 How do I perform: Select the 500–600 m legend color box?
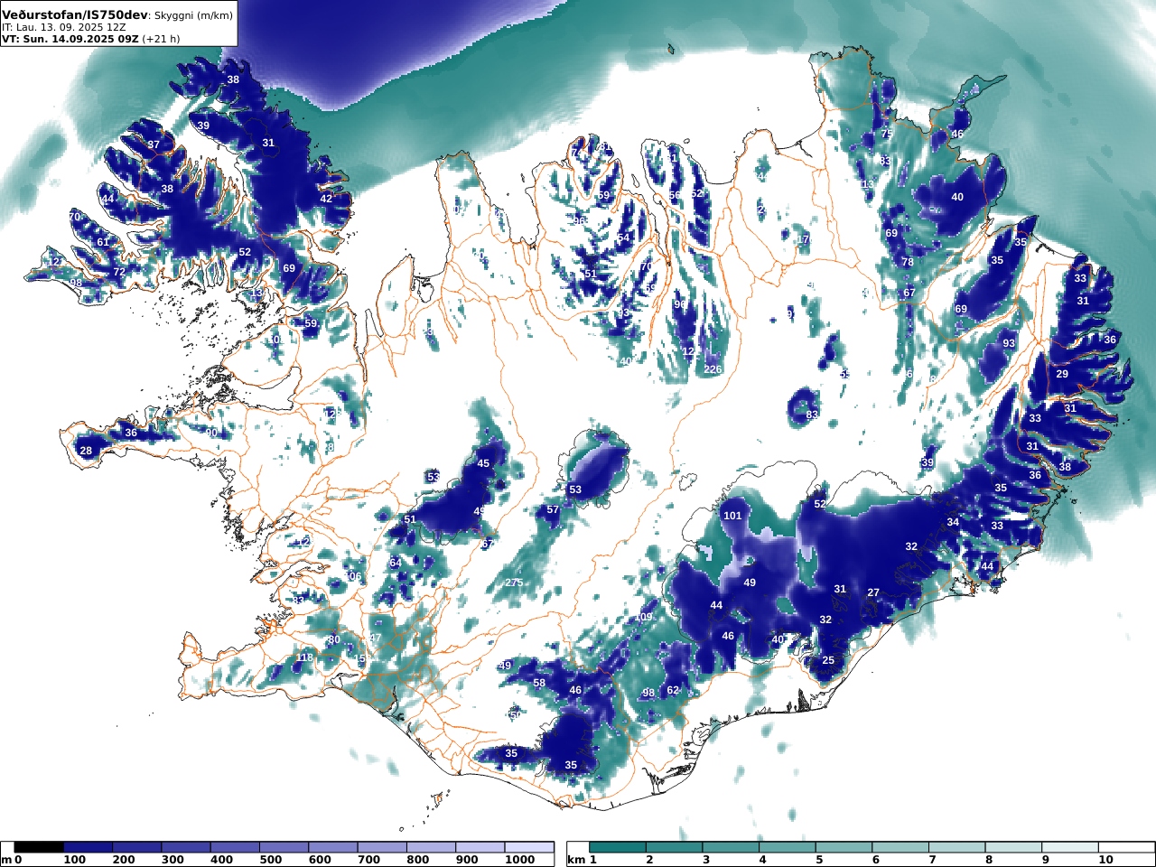click(284, 847)
